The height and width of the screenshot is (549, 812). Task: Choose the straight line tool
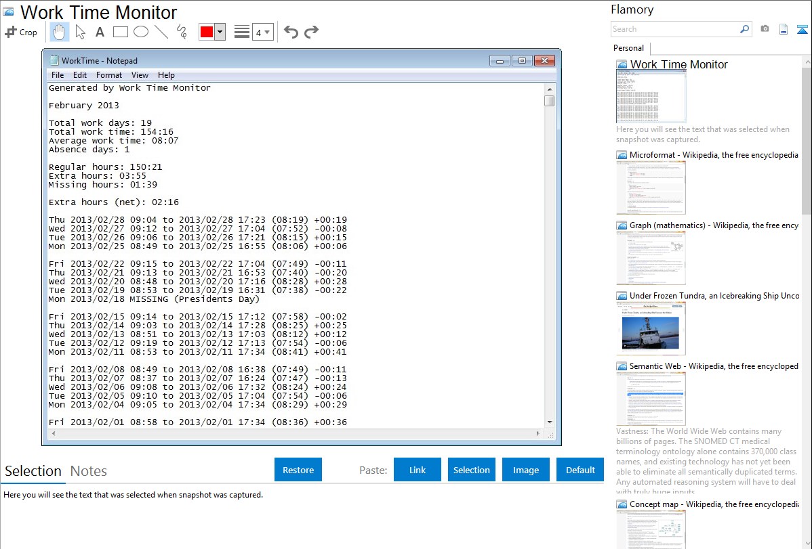tap(161, 32)
